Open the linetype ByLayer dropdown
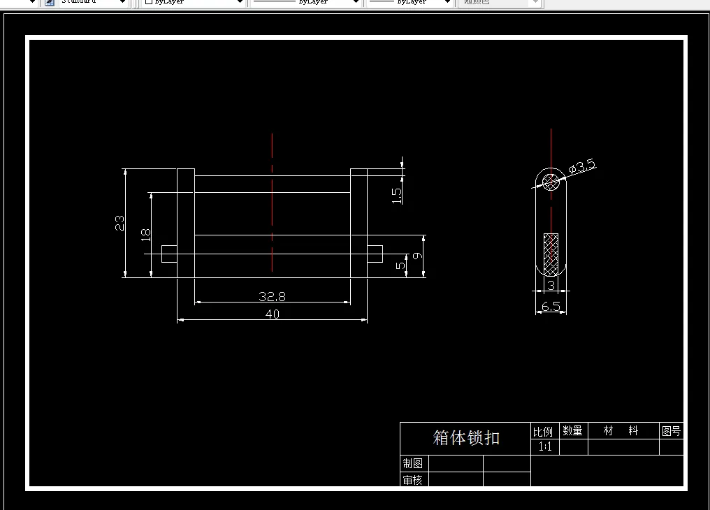Viewport: 710px width, 510px height. tap(356, 3)
